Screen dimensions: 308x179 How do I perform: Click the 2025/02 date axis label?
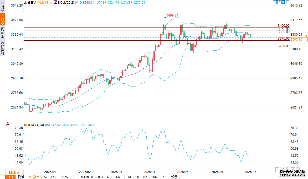point(85,172)
